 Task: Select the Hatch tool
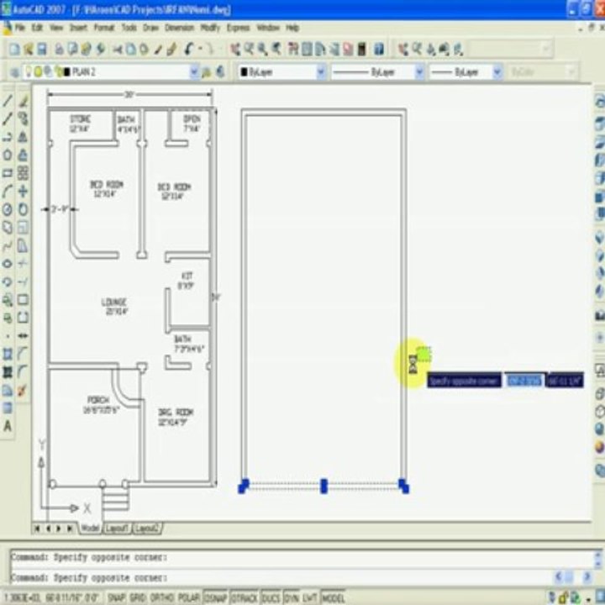pos(8,355)
